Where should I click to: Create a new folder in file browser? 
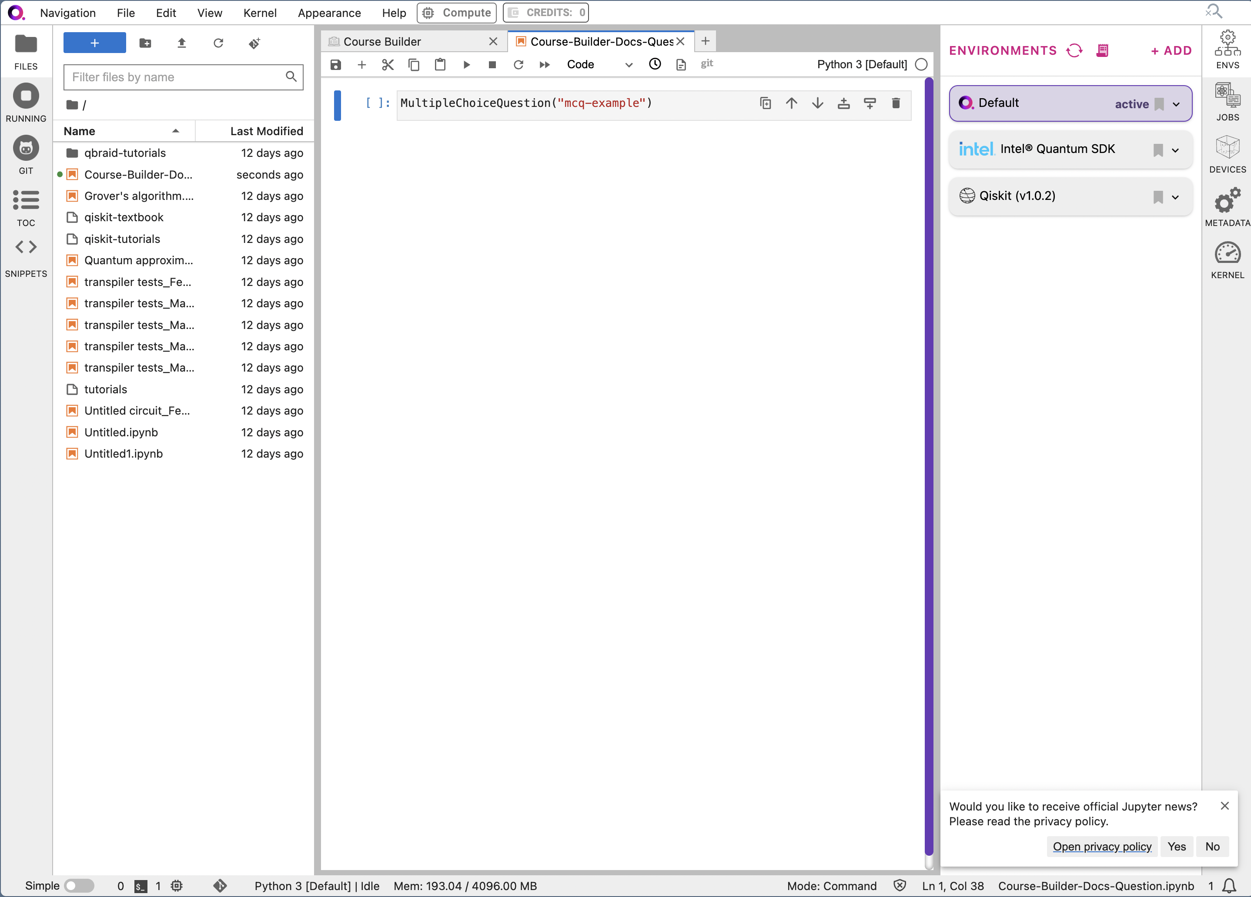[x=145, y=43]
